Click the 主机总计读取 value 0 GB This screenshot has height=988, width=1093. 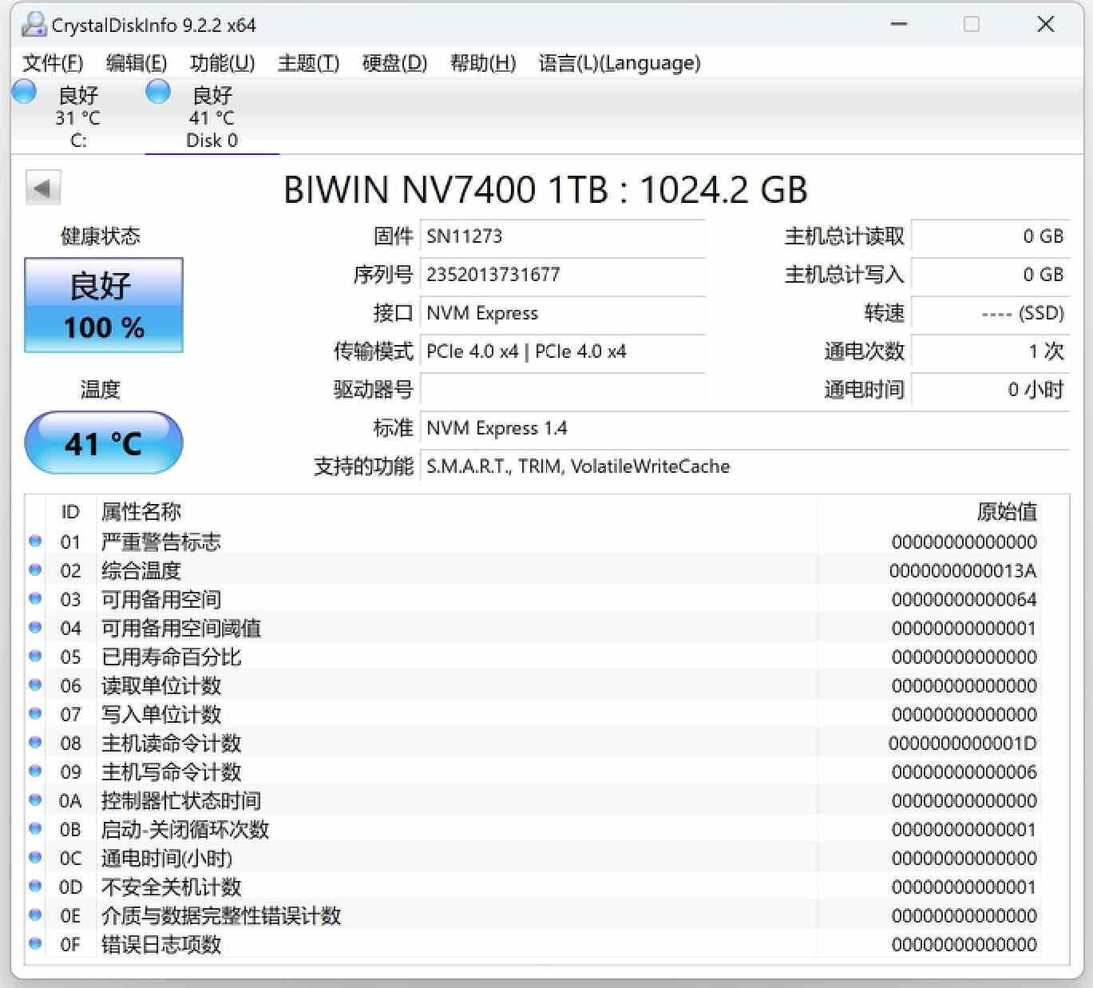[x=990, y=236]
